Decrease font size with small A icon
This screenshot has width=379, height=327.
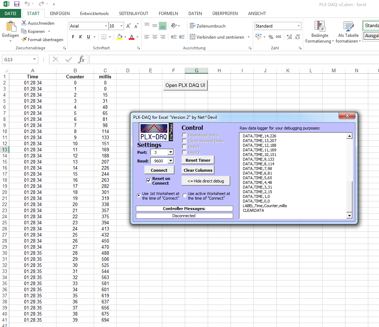coord(136,26)
